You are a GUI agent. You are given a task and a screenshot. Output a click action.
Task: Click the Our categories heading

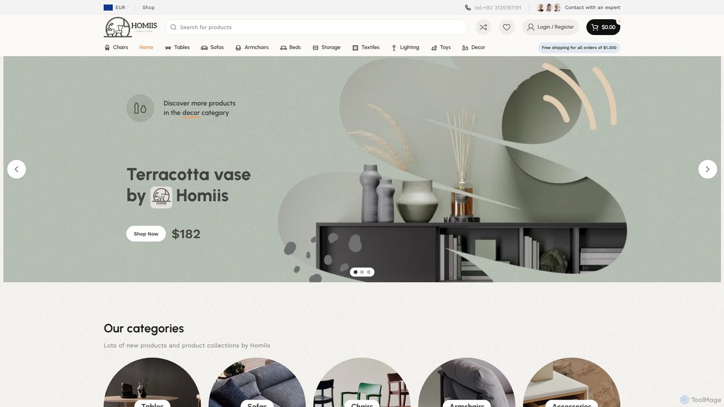(144, 328)
